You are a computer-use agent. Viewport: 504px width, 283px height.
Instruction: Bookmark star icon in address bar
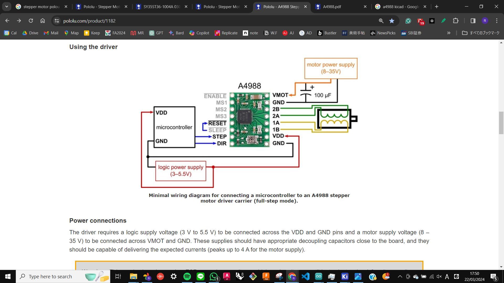pos(392,21)
